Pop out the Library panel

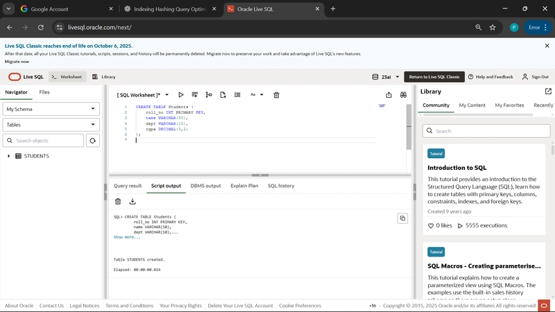pyautogui.click(x=548, y=92)
